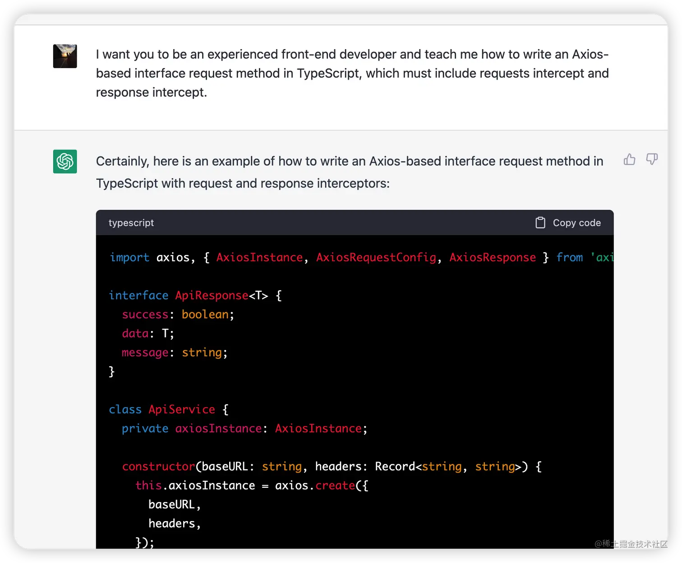Screen dimensions: 682x563
Task: Click the 'private axiosInstance' line
Action: coord(244,428)
